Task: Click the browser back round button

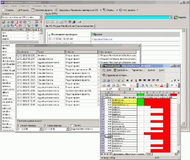Action: (48, 22)
